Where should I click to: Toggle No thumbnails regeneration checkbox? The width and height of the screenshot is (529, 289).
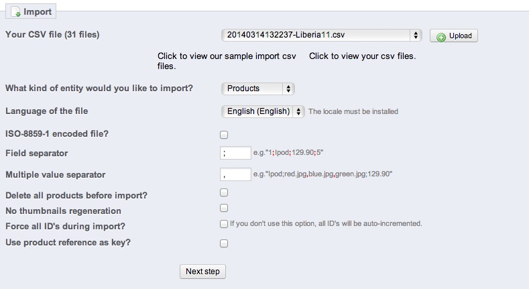click(225, 208)
